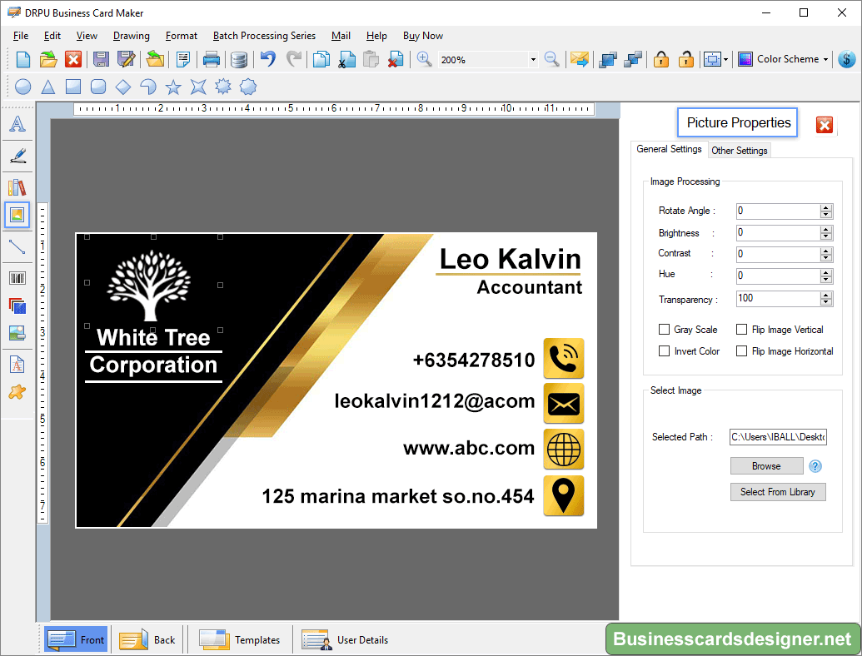Close the Picture Properties panel
Image resolution: width=862 pixels, height=656 pixels.
(x=824, y=125)
